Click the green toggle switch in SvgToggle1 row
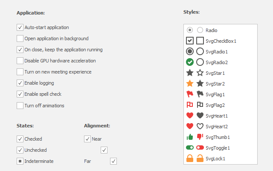The width and height of the screenshot is (273, 171). point(190,147)
